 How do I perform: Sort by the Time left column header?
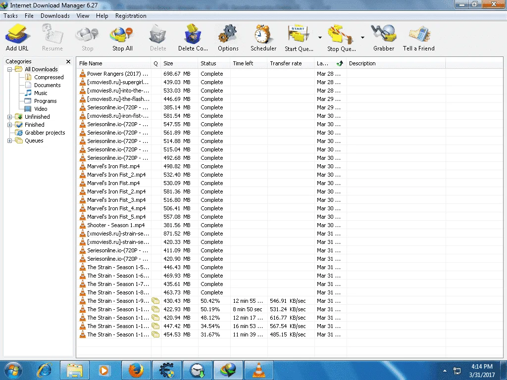[x=249, y=63]
